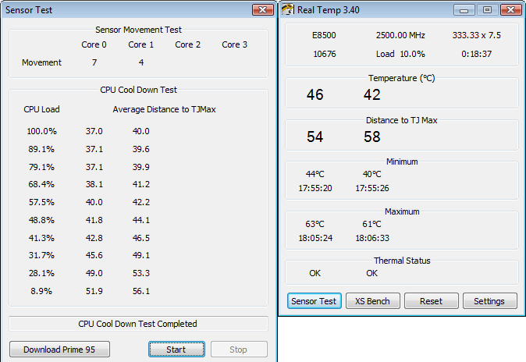The height and width of the screenshot is (362, 526).
Task: Click the core 1 temperature 42
Action: (x=372, y=94)
